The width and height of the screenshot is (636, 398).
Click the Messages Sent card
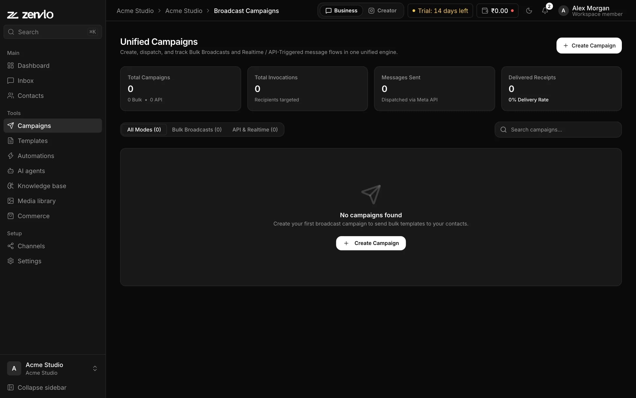coord(434,88)
